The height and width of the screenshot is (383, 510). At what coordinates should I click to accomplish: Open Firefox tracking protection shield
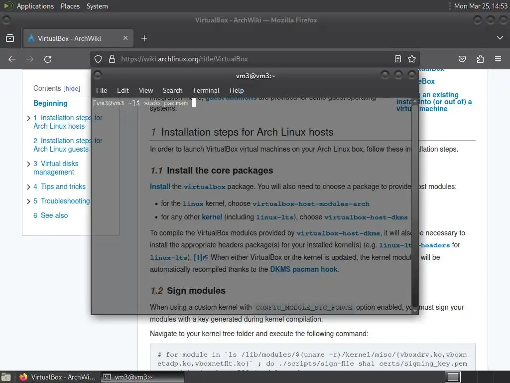click(x=98, y=59)
